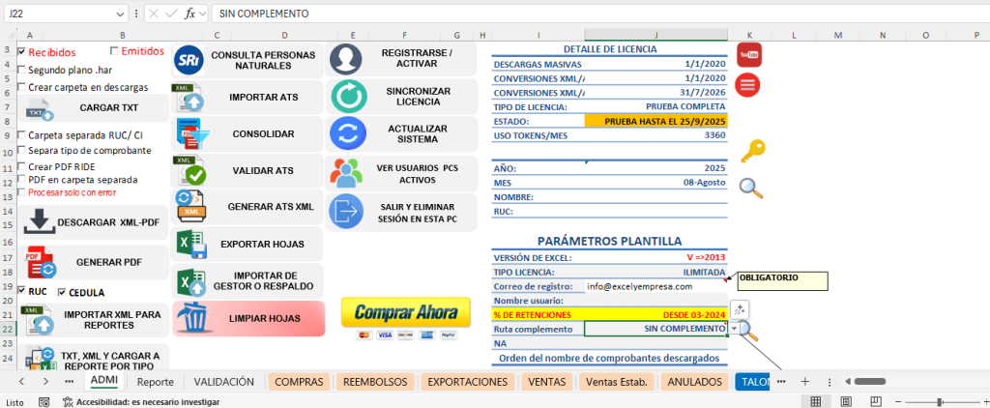Expand the Name Box dropdown

[x=120, y=15]
